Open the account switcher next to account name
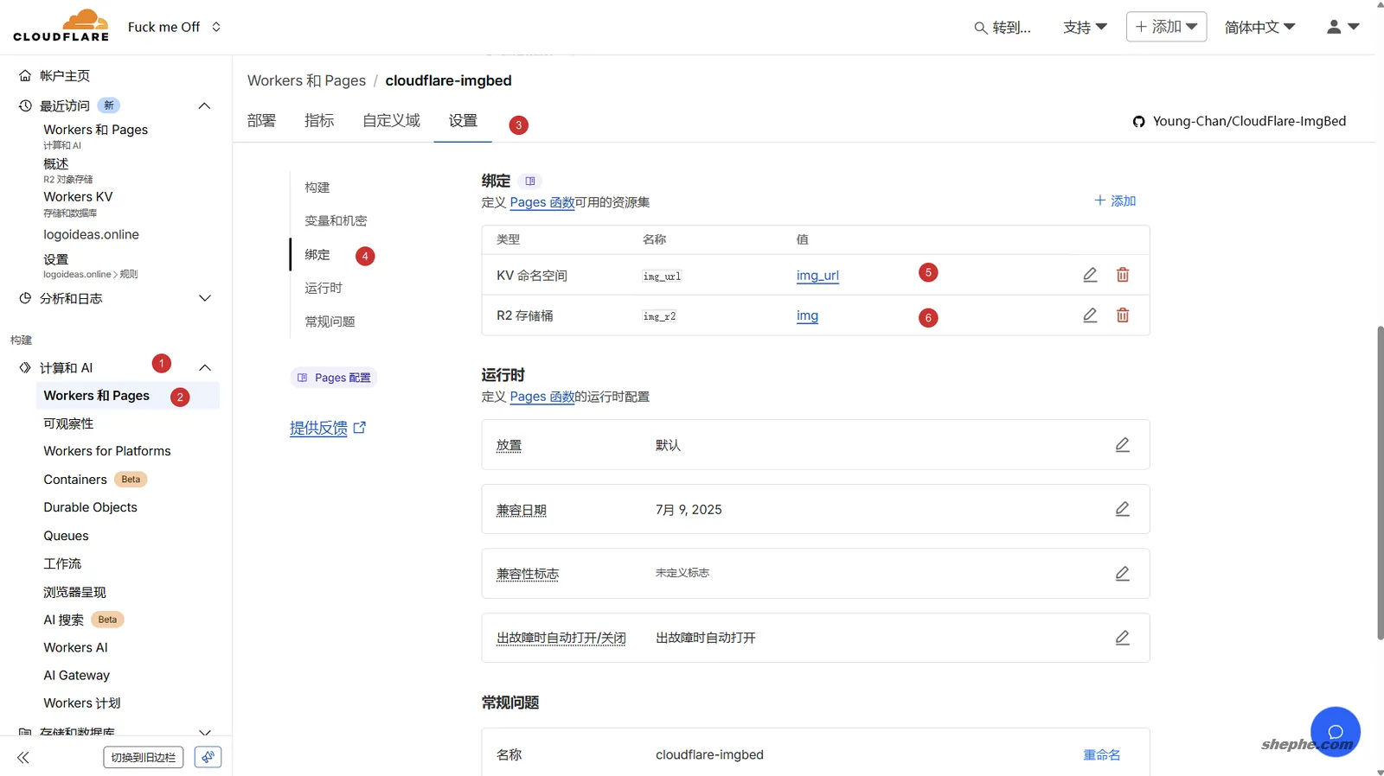1384x776 pixels. [x=216, y=27]
